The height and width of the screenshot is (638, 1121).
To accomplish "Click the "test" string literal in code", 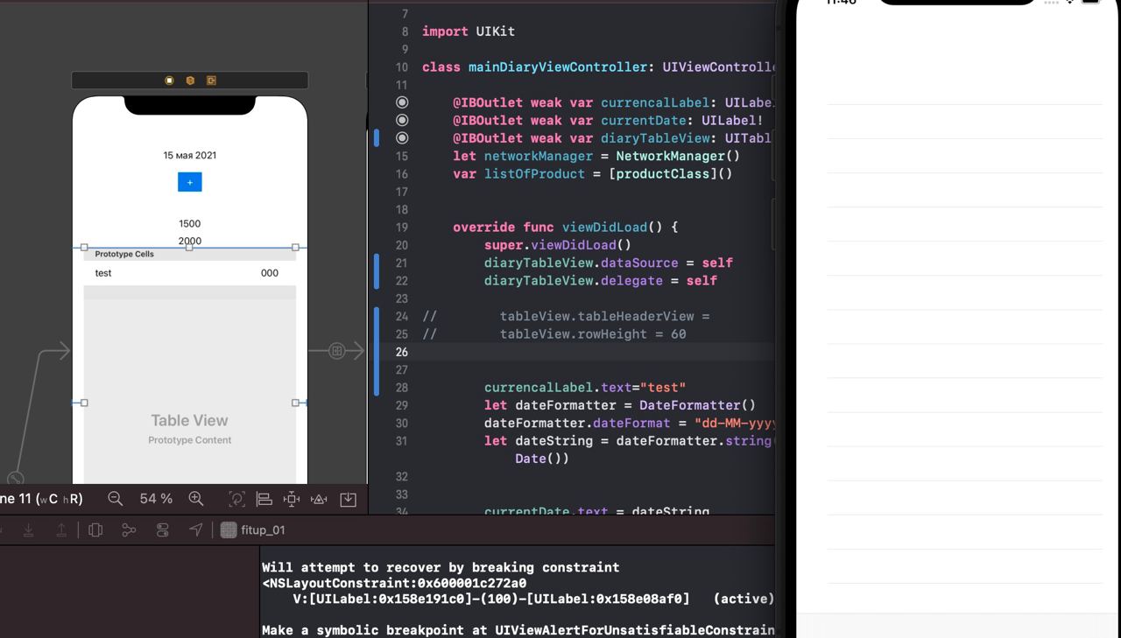I will 663,387.
